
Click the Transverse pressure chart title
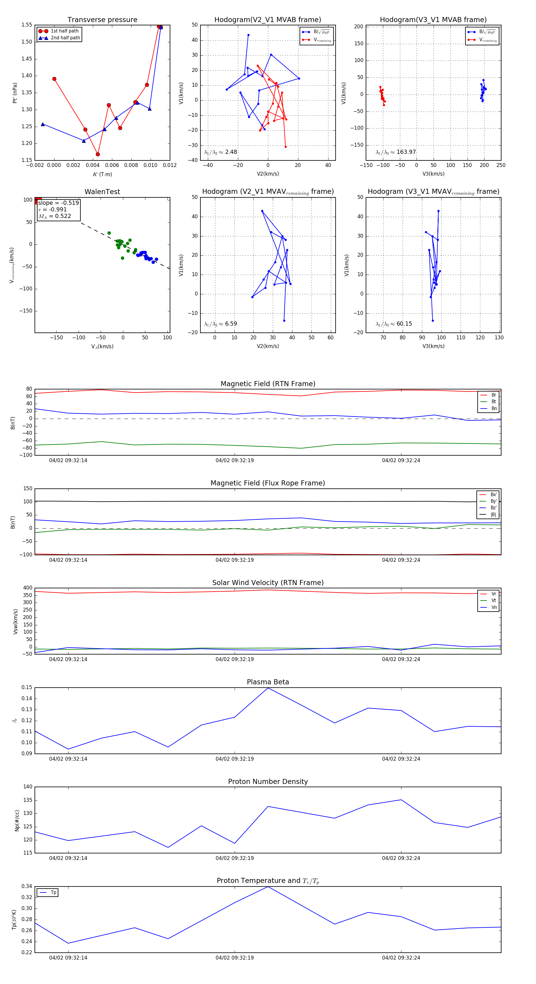click(102, 20)
